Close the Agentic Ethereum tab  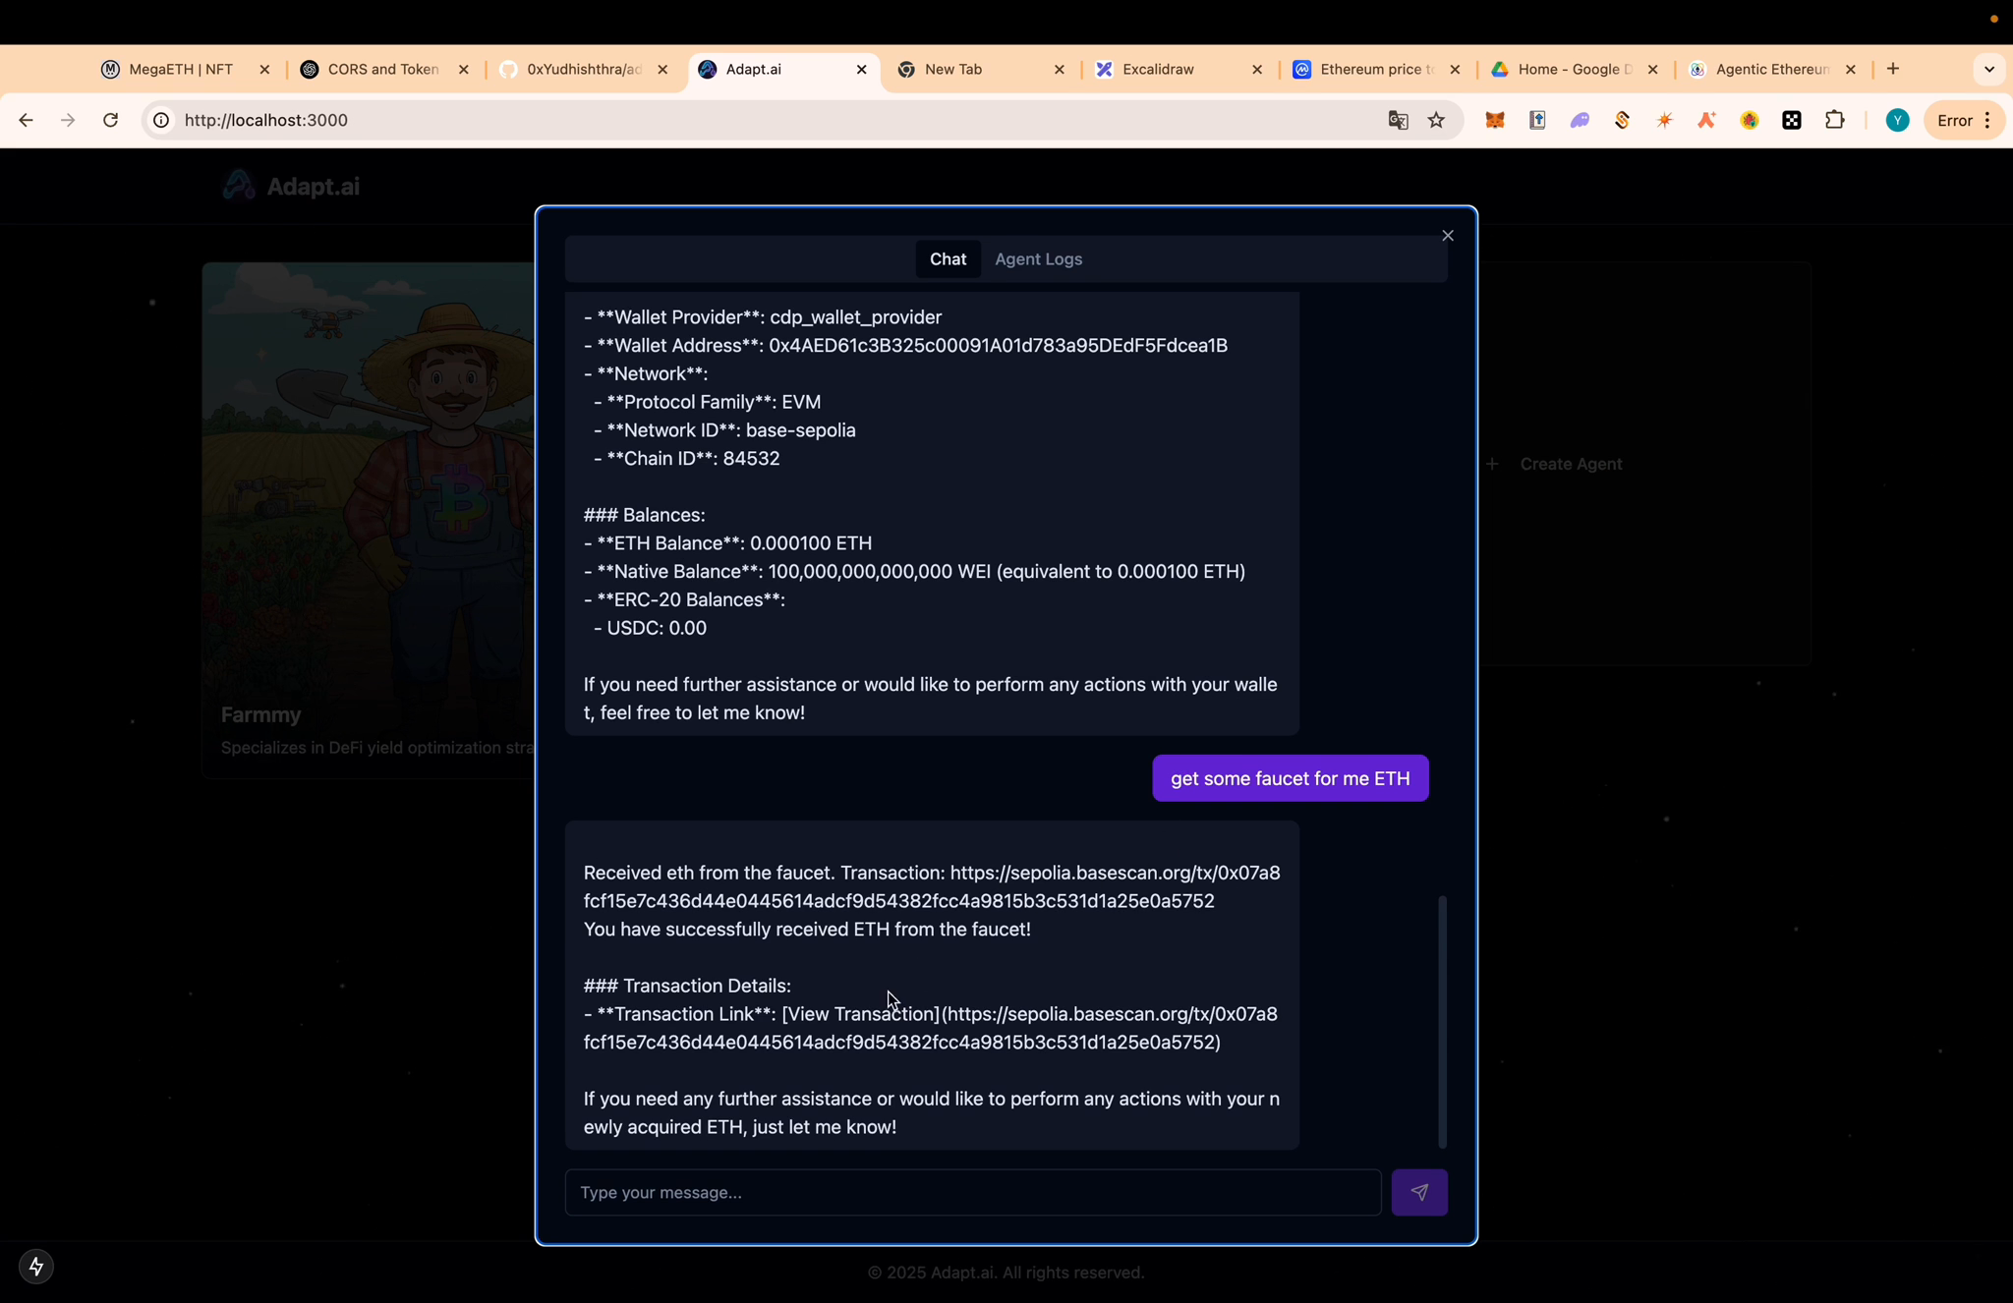coord(1850,69)
